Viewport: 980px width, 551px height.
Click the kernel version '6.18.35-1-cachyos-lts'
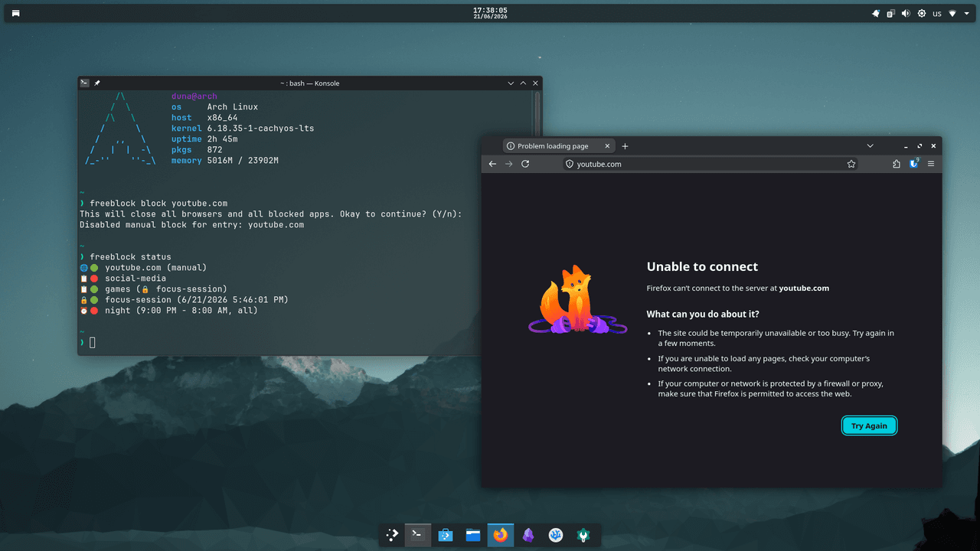pyautogui.click(x=260, y=129)
